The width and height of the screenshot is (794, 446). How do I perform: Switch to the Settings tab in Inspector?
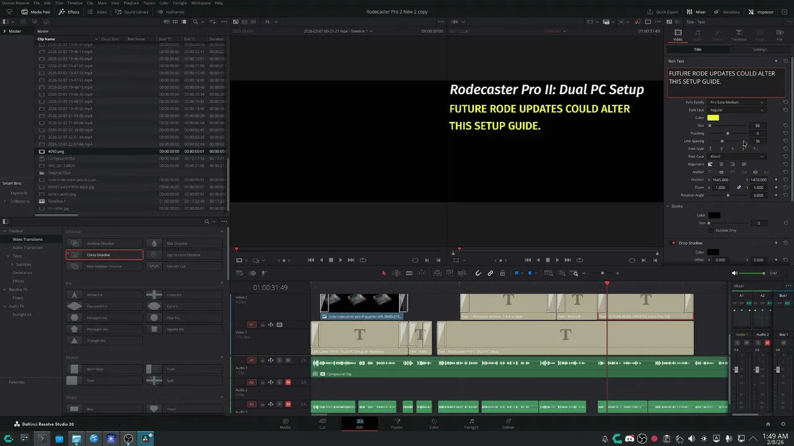(759, 50)
